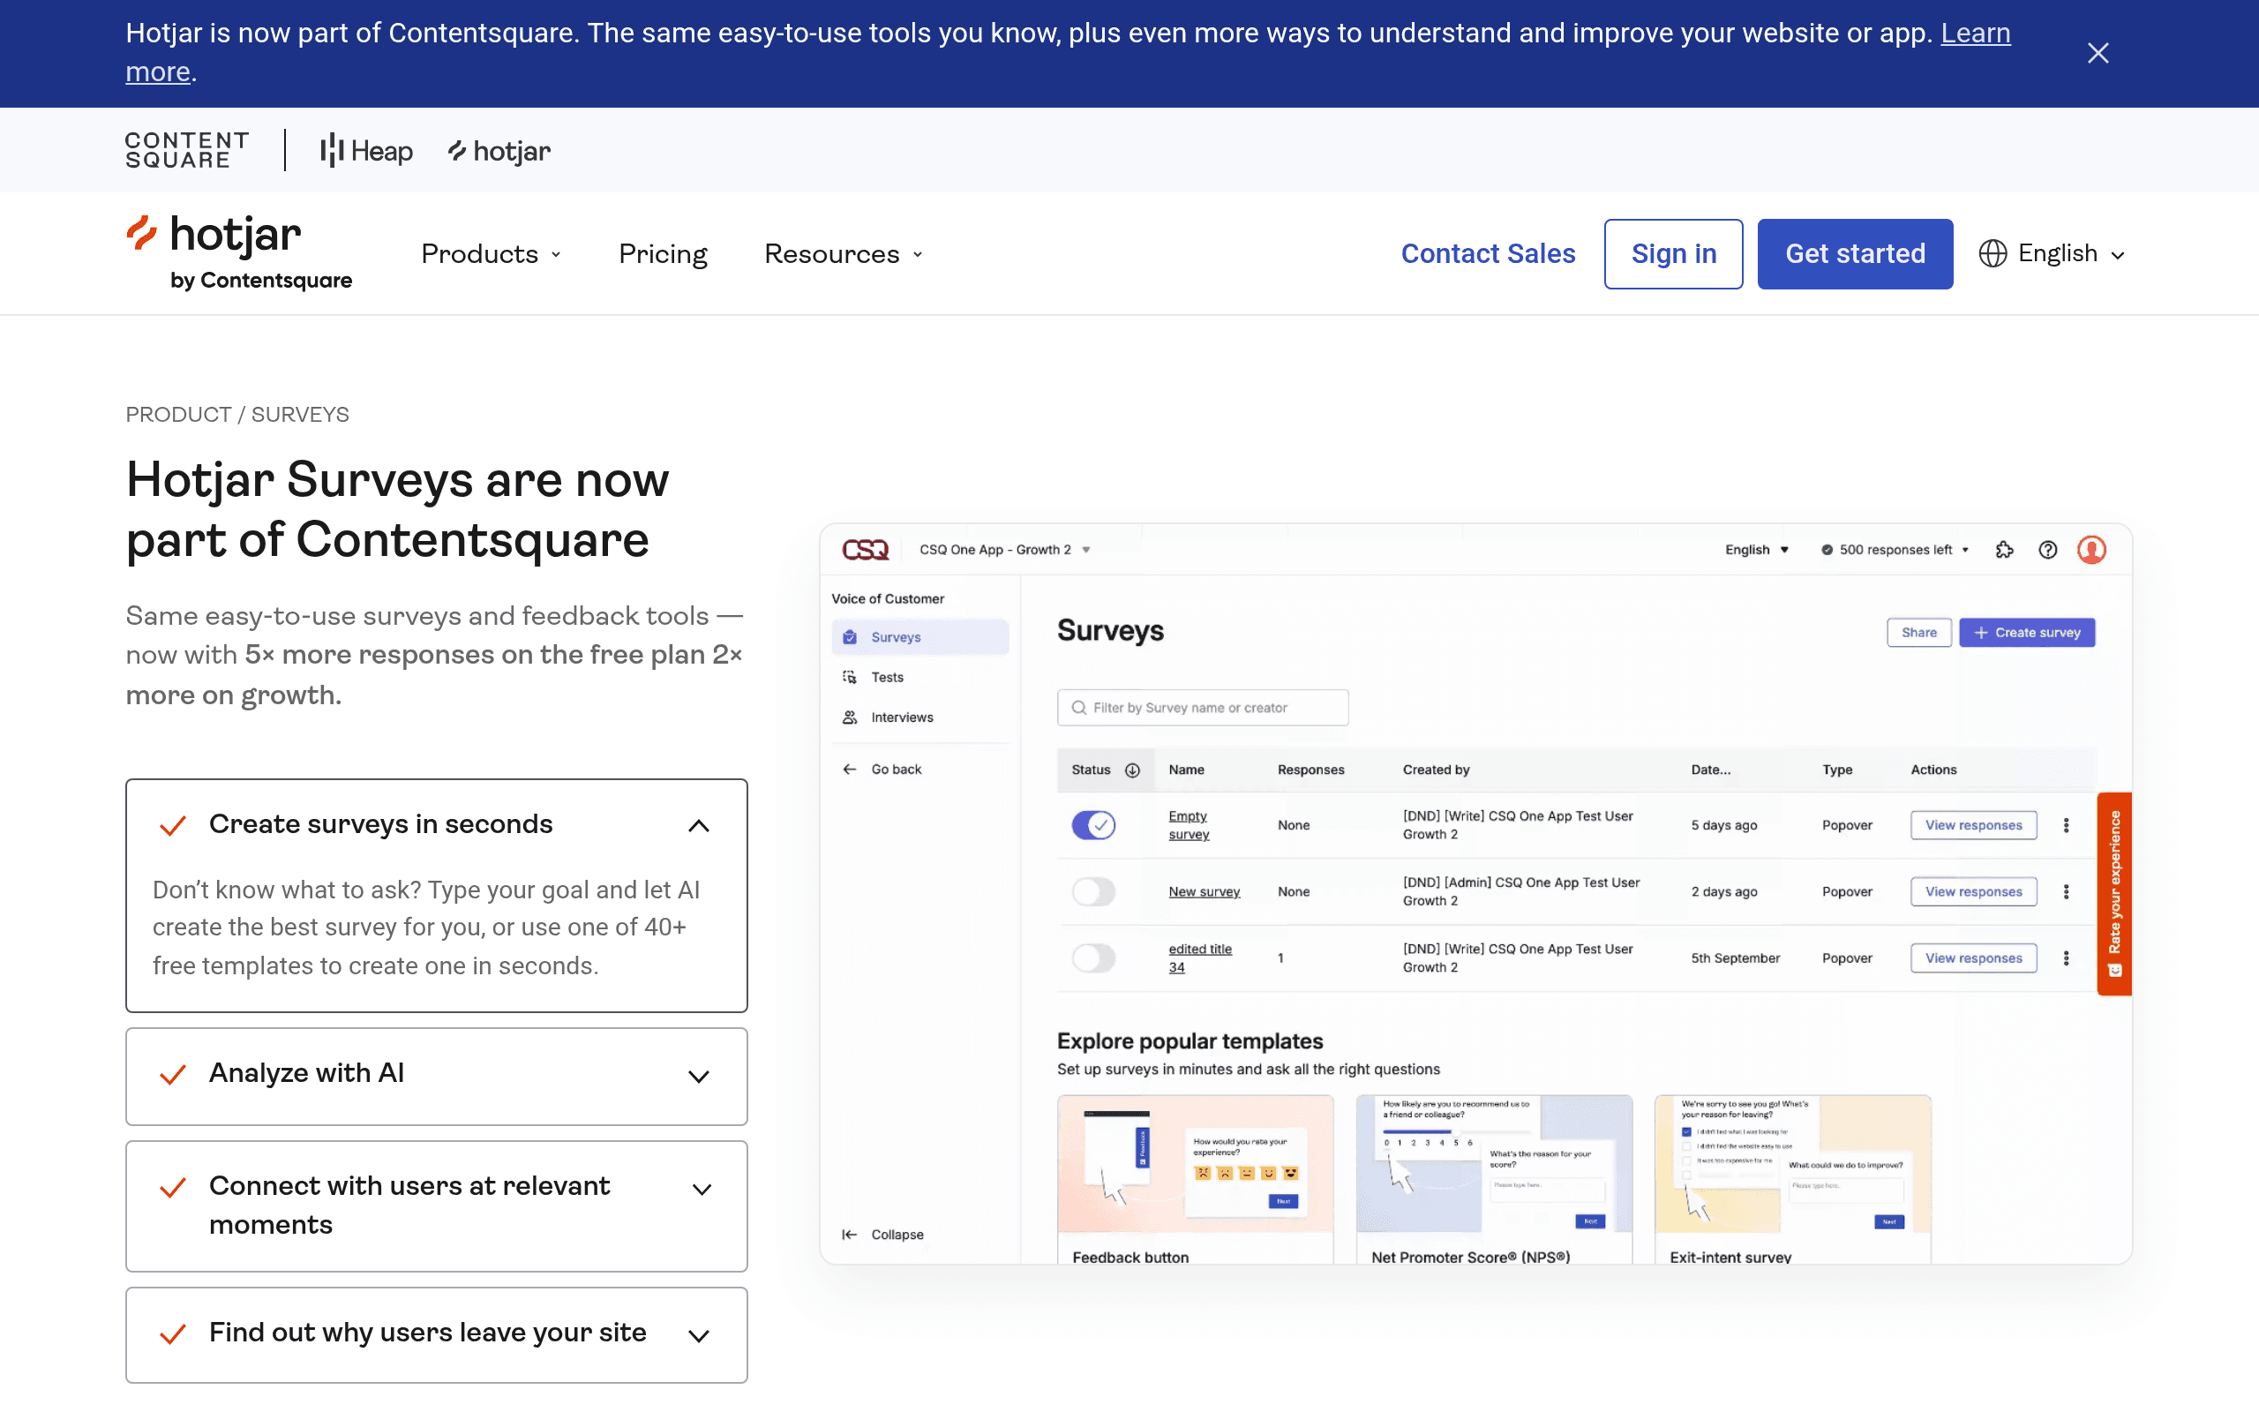Open the English dropdown in app preview
This screenshot has width=2259, height=1412.
[x=1756, y=550]
